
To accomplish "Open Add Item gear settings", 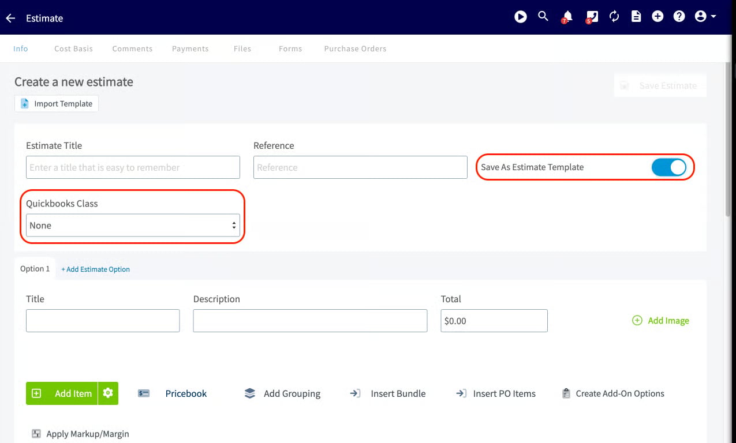I will 108,393.
